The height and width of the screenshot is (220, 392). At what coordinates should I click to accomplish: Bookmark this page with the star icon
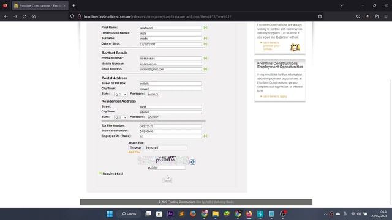320,16
